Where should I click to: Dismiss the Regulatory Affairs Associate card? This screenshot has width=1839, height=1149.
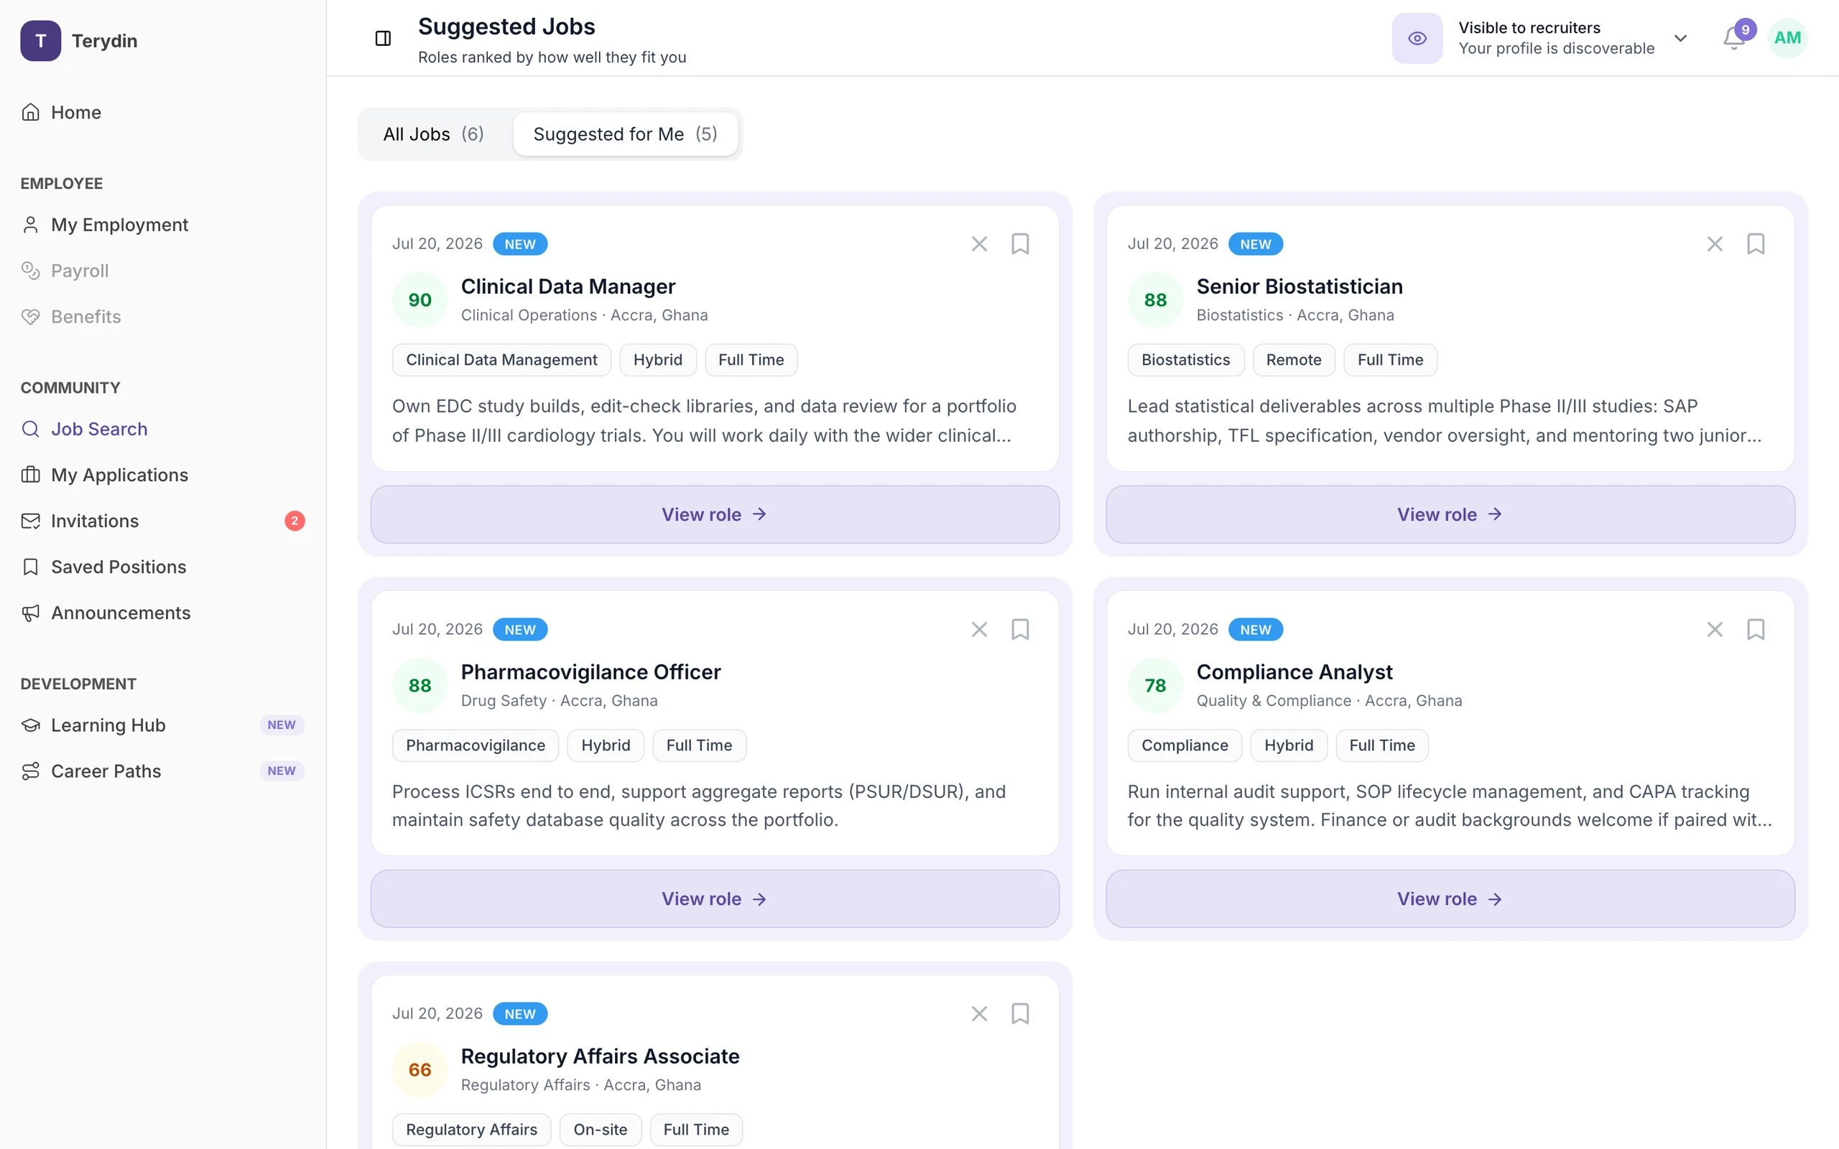coord(979,1014)
